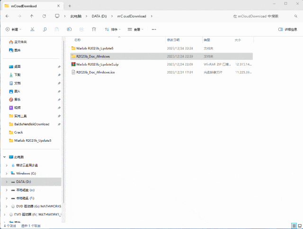Unpin the Downloads quick access pin icon
The image size is (303, 229).
click(x=59, y=75)
